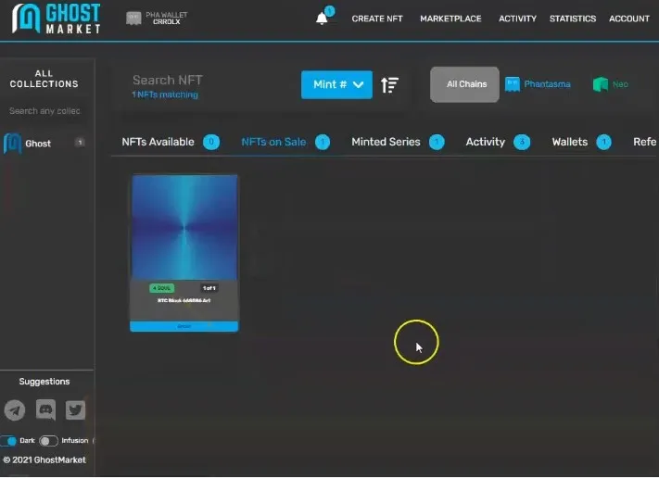Image resolution: width=659 pixels, height=478 pixels.
Task: Click the Phantasma chain logo
Action: pyautogui.click(x=512, y=84)
